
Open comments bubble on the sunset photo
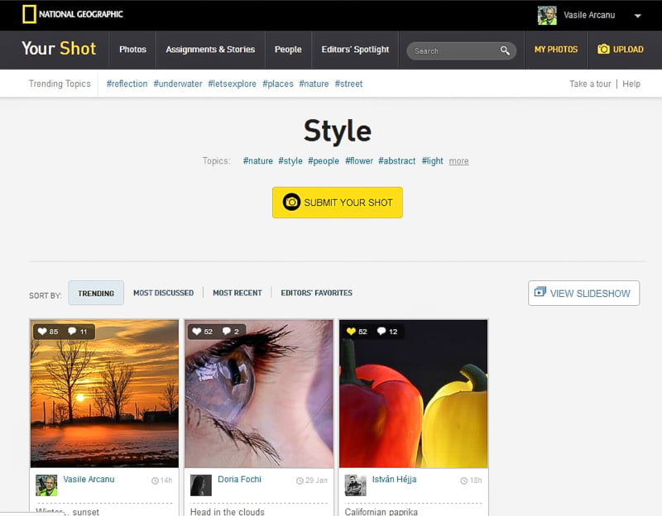(72, 332)
